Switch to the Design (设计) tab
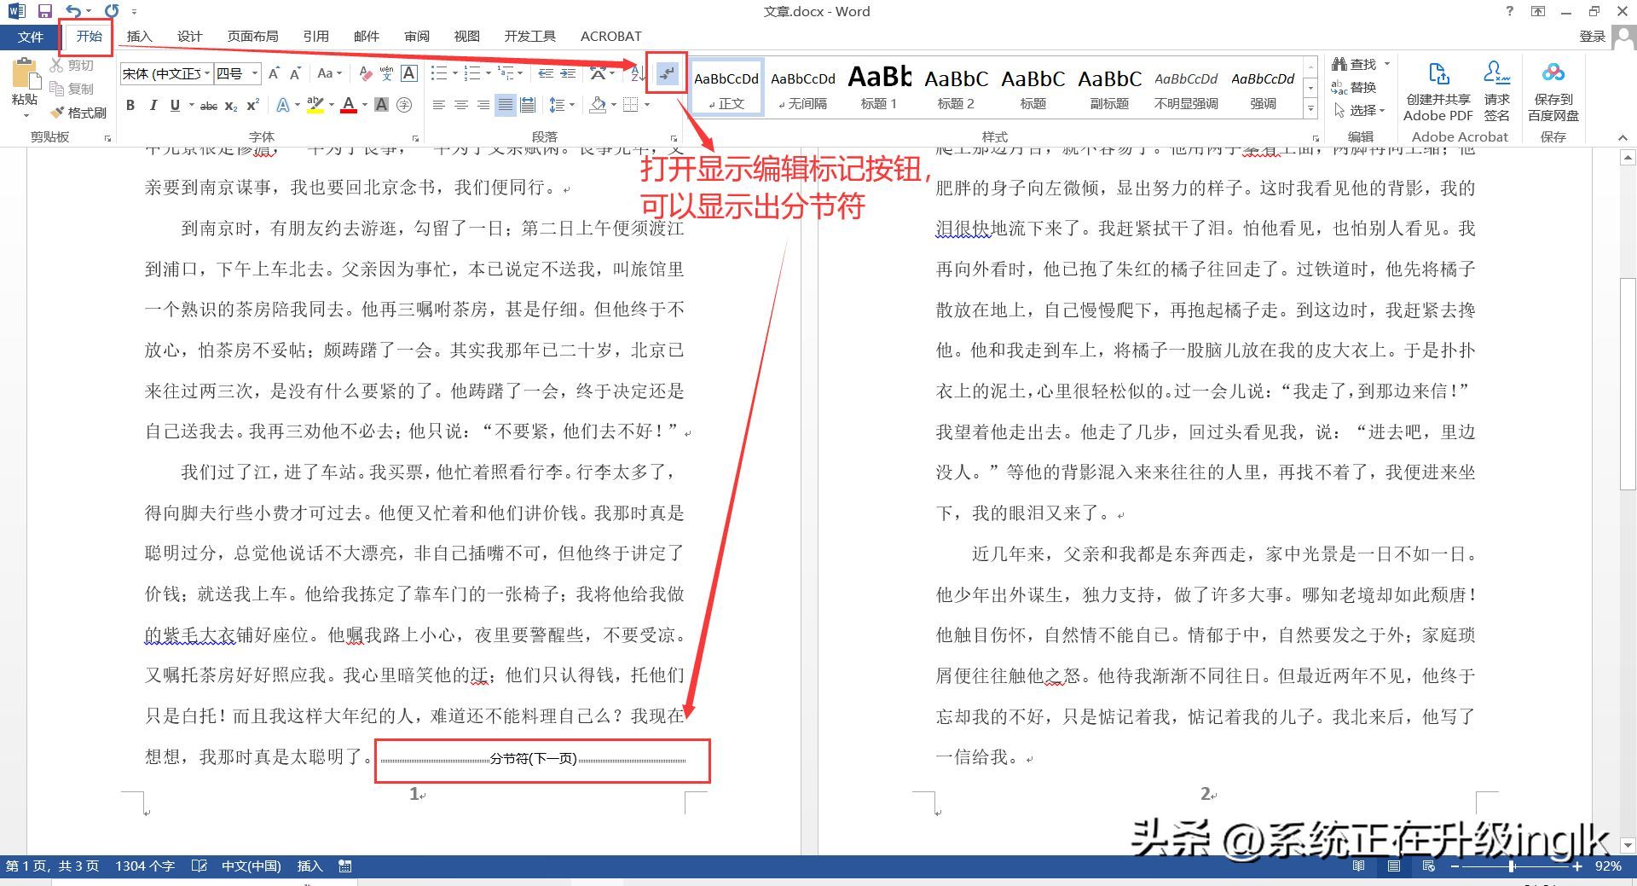 189,37
